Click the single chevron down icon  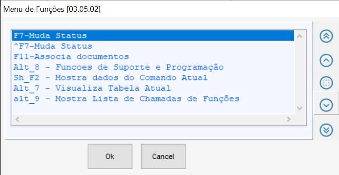pos(326,105)
